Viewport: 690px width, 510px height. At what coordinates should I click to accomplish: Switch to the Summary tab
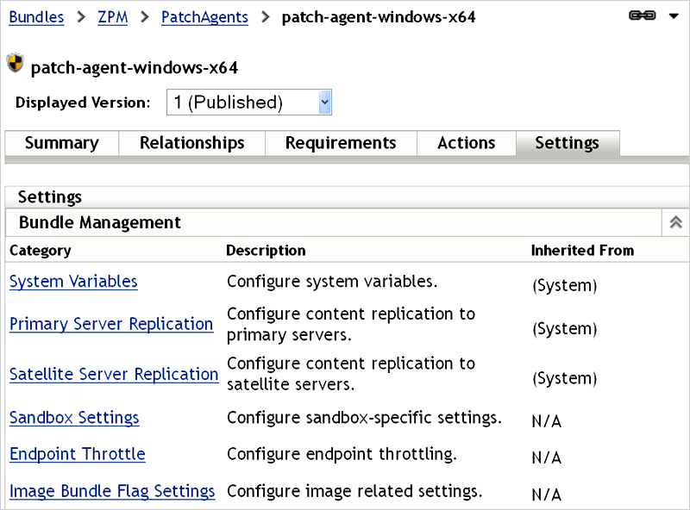point(61,143)
